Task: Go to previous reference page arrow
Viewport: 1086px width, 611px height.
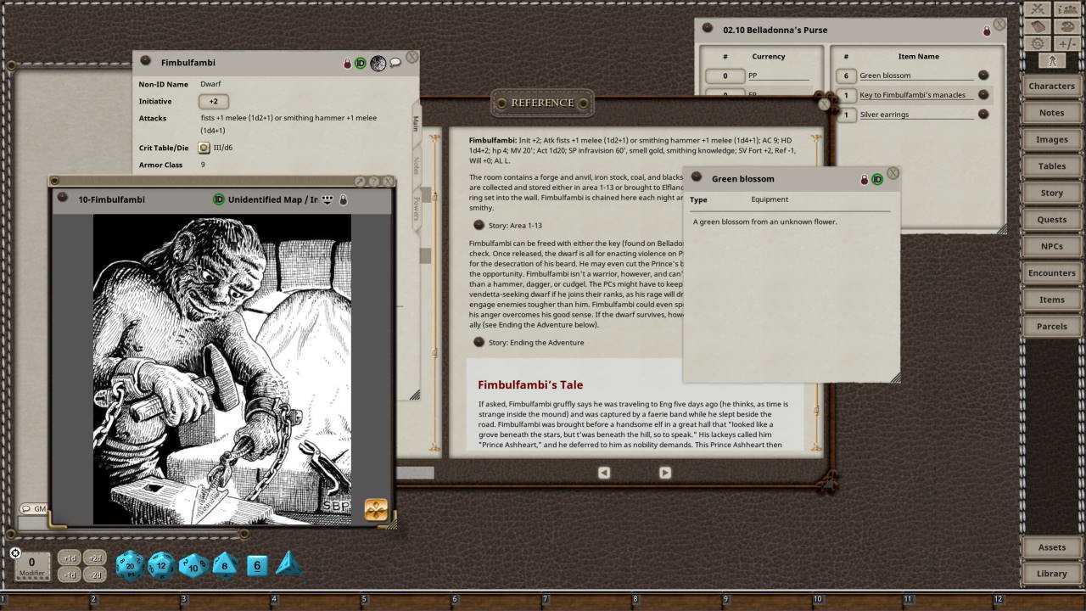Action: tap(604, 473)
